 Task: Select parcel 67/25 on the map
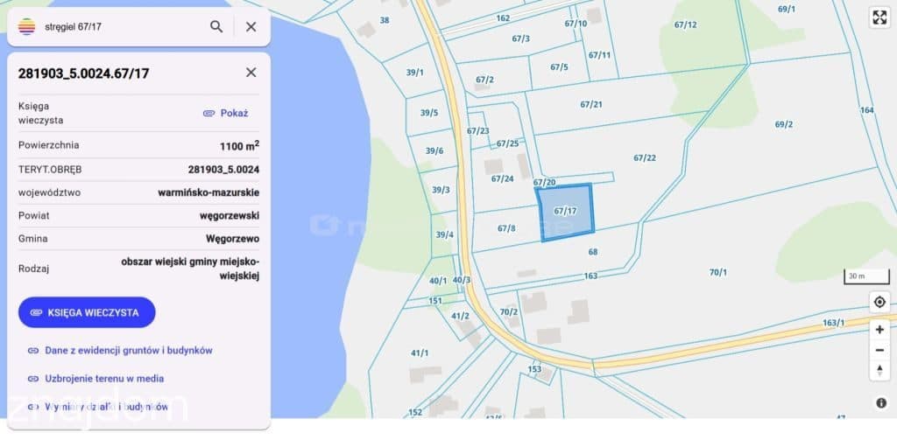click(x=507, y=143)
